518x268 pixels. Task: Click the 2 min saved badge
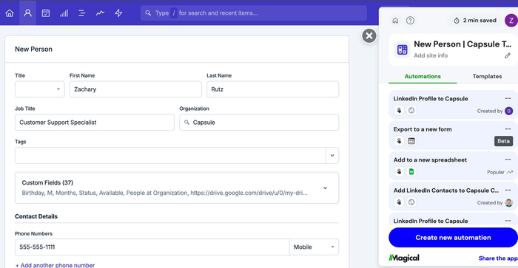point(475,21)
